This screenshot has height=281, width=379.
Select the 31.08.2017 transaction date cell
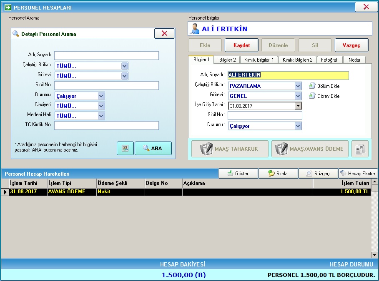click(x=28, y=191)
